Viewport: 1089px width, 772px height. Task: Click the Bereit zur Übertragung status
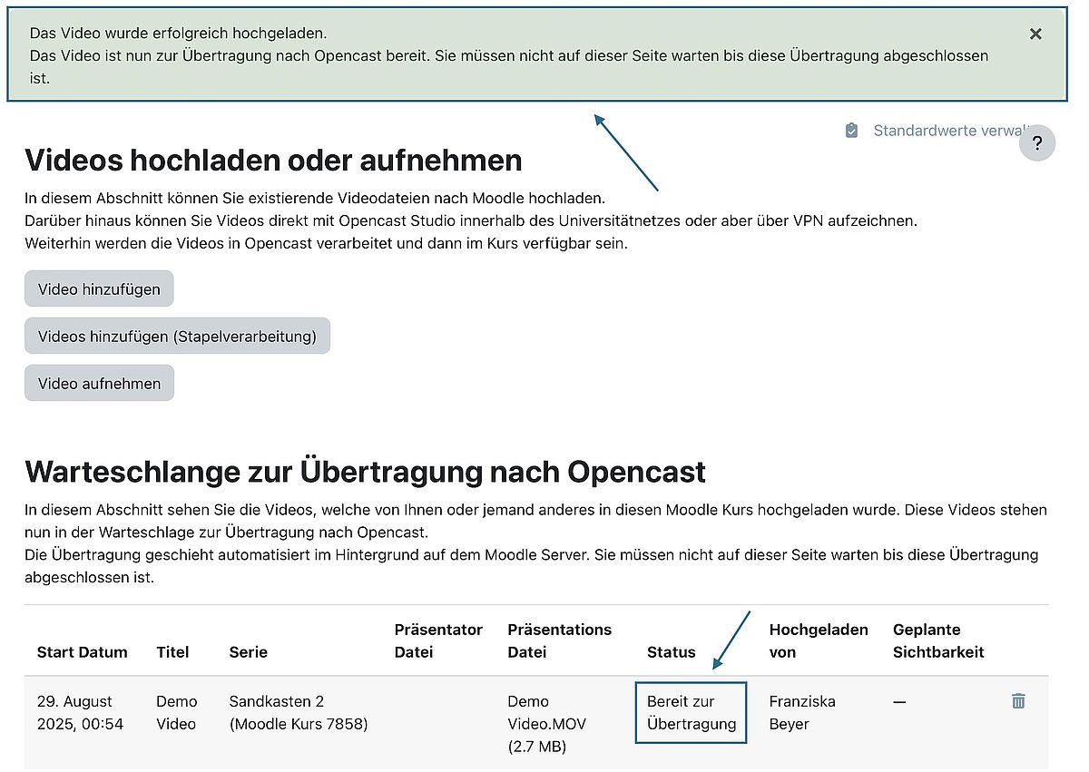tap(692, 713)
